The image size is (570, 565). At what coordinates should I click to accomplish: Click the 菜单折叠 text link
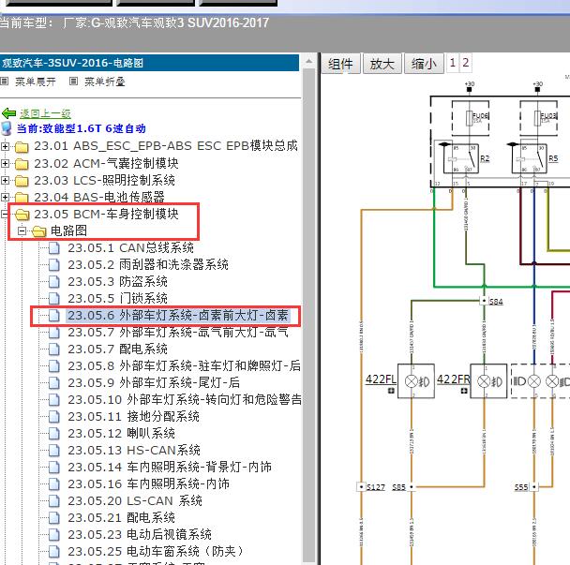(x=105, y=82)
